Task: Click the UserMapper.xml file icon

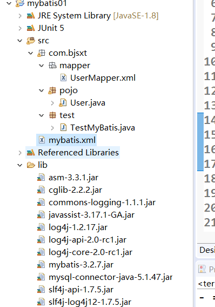Action: pos(63,78)
